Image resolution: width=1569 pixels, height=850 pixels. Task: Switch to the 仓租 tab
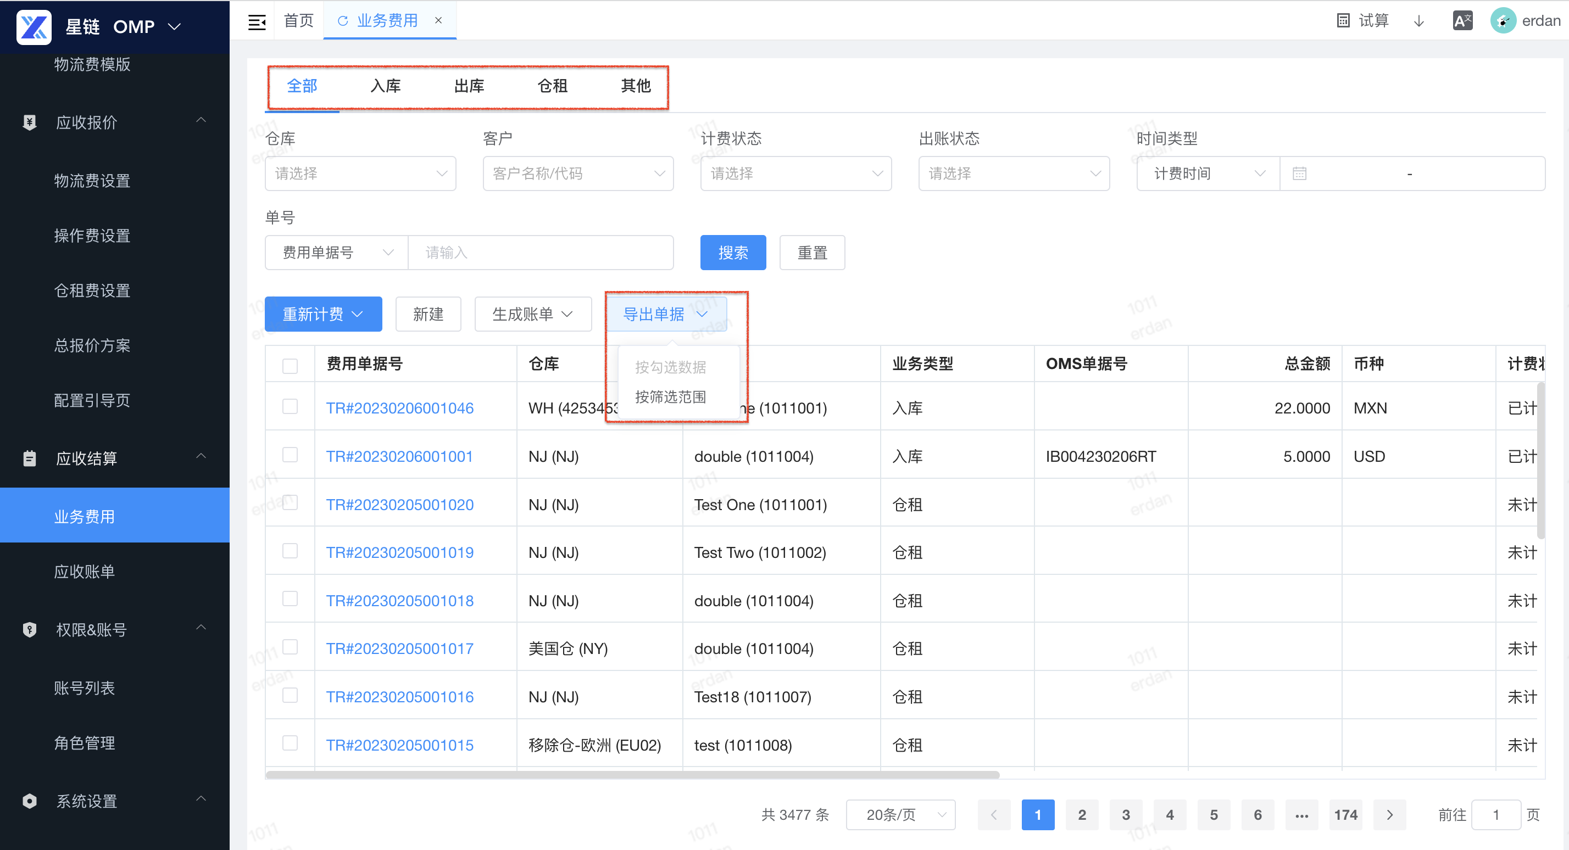[553, 86]
